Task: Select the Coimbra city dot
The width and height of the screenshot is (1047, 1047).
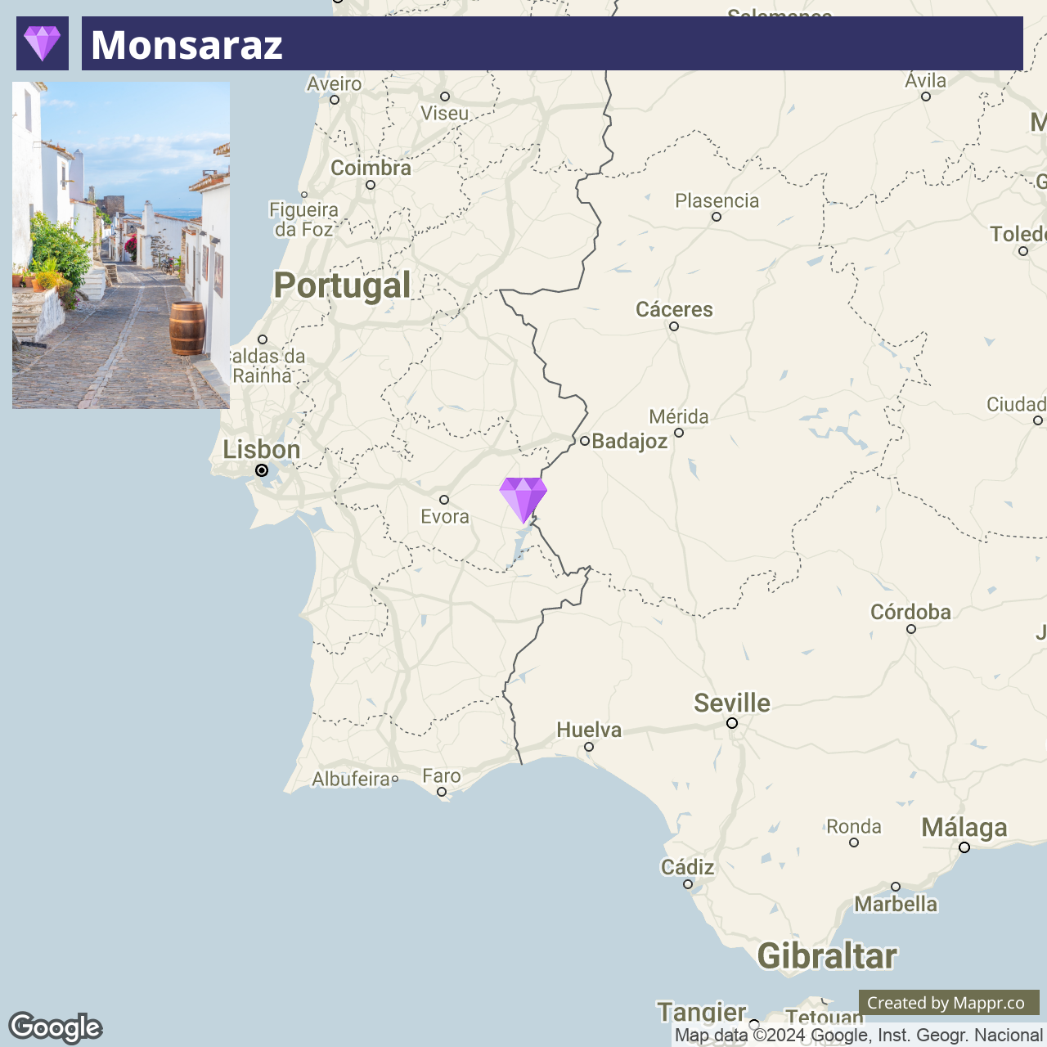Action: click(371, 185)
